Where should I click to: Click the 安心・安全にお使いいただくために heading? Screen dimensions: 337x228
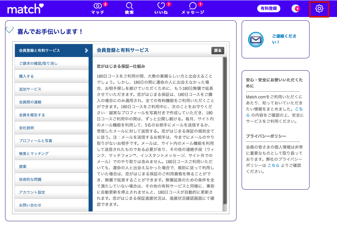coord(275,83)
